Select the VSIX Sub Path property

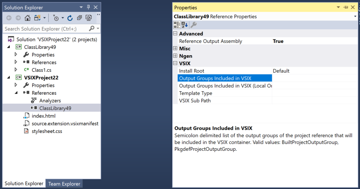click(x=195, y=101)
